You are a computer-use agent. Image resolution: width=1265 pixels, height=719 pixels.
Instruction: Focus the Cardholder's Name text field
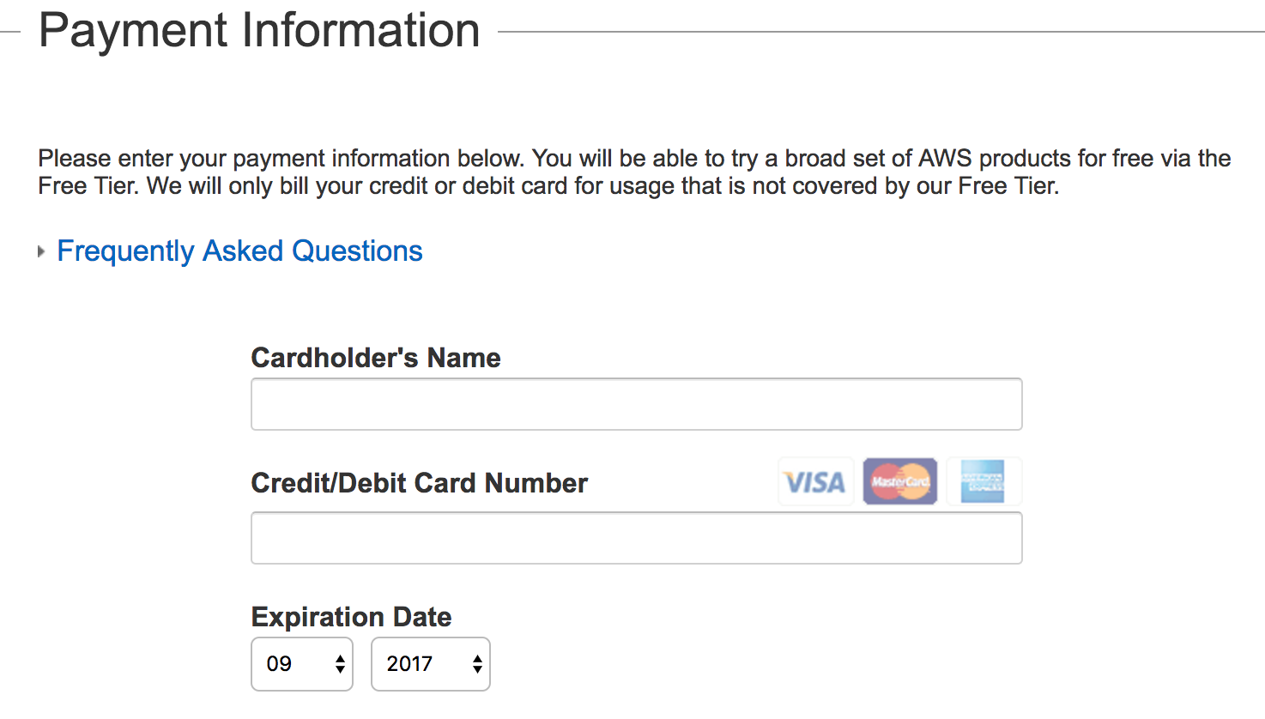636,404
